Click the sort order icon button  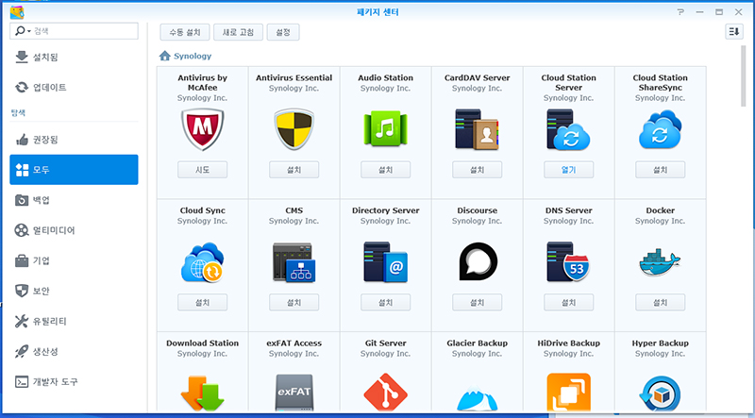(734, 32)
